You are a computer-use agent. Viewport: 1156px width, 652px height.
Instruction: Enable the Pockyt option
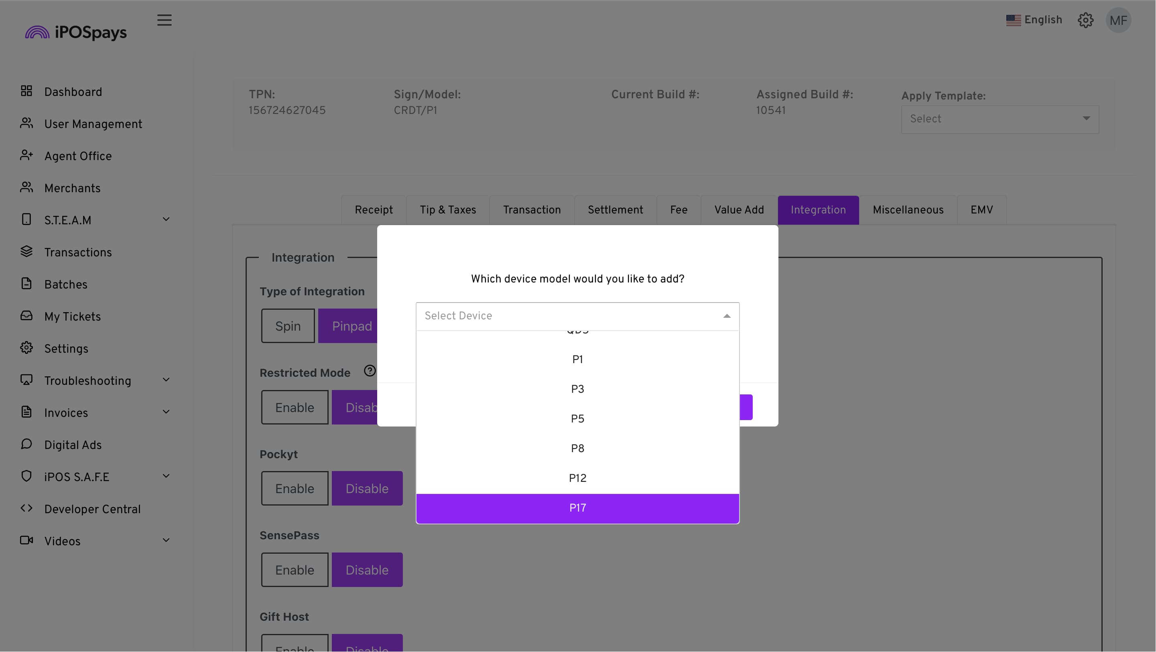tap(295, 489)
